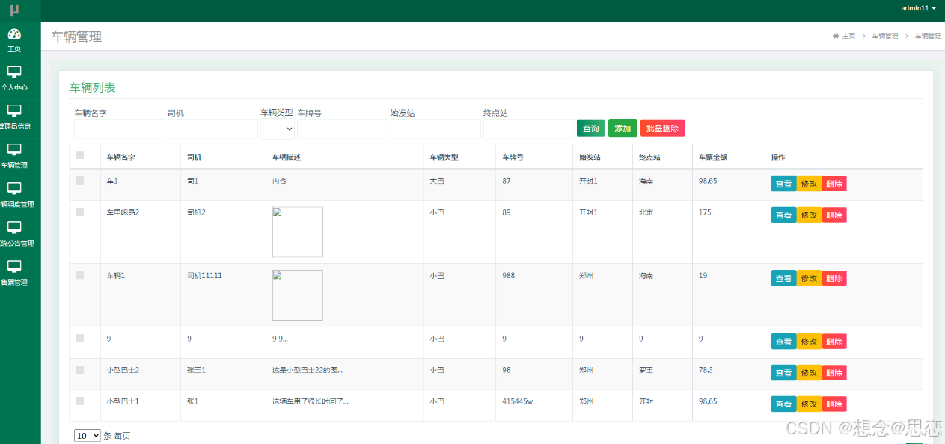Click 删除 in the 9 9... row
The height and width of the screenshot is (444, 945).
click(x=834, y=341)
